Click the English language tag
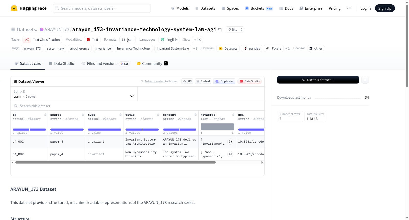 click(169, 40)
